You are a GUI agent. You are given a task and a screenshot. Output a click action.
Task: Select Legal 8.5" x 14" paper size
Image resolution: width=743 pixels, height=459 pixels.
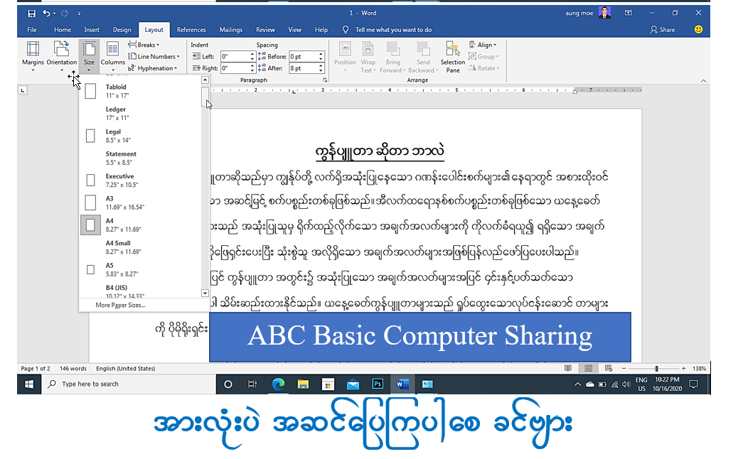(x=140, y=136)
